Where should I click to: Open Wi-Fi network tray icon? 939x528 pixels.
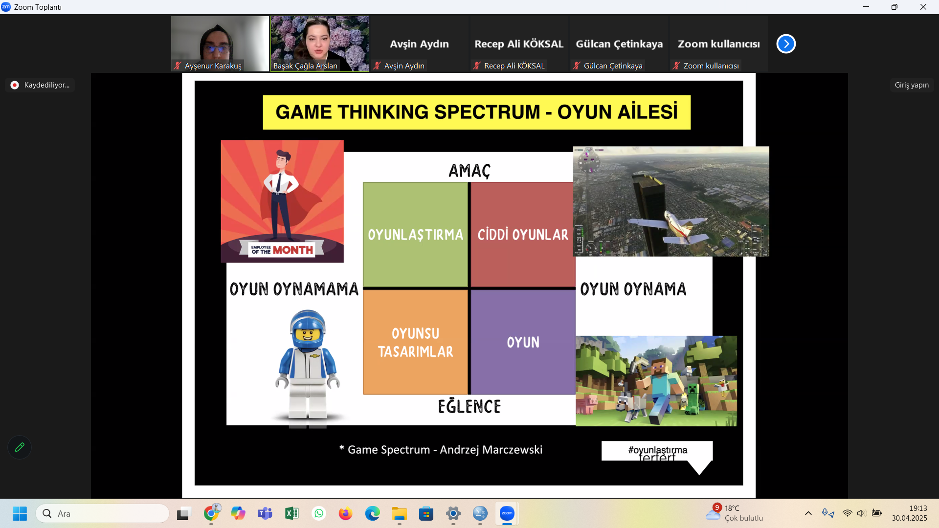tap(847, 513)
